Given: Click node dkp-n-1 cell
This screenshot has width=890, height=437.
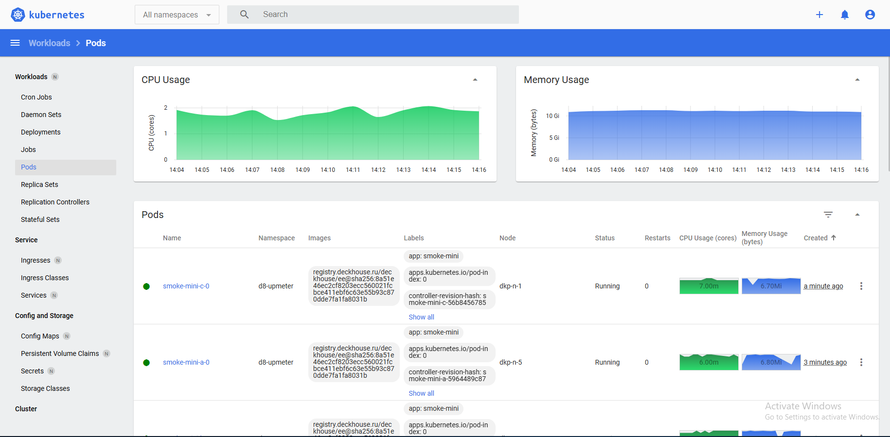Looking at the screenshot, I should [511, 286].
